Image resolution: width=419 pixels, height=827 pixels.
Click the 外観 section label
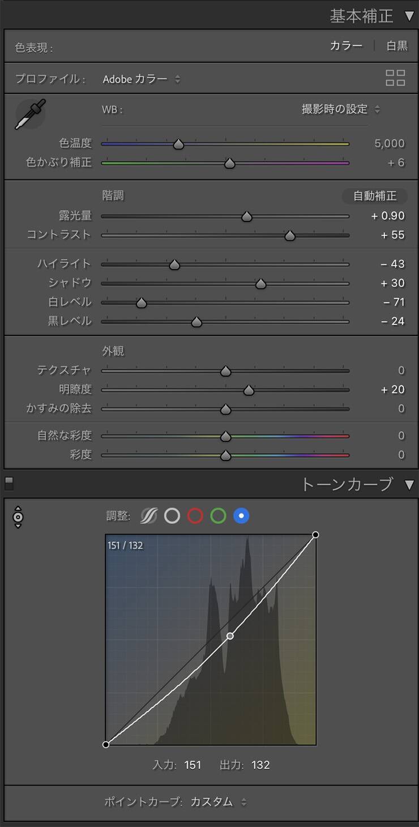tap(113, 351)
